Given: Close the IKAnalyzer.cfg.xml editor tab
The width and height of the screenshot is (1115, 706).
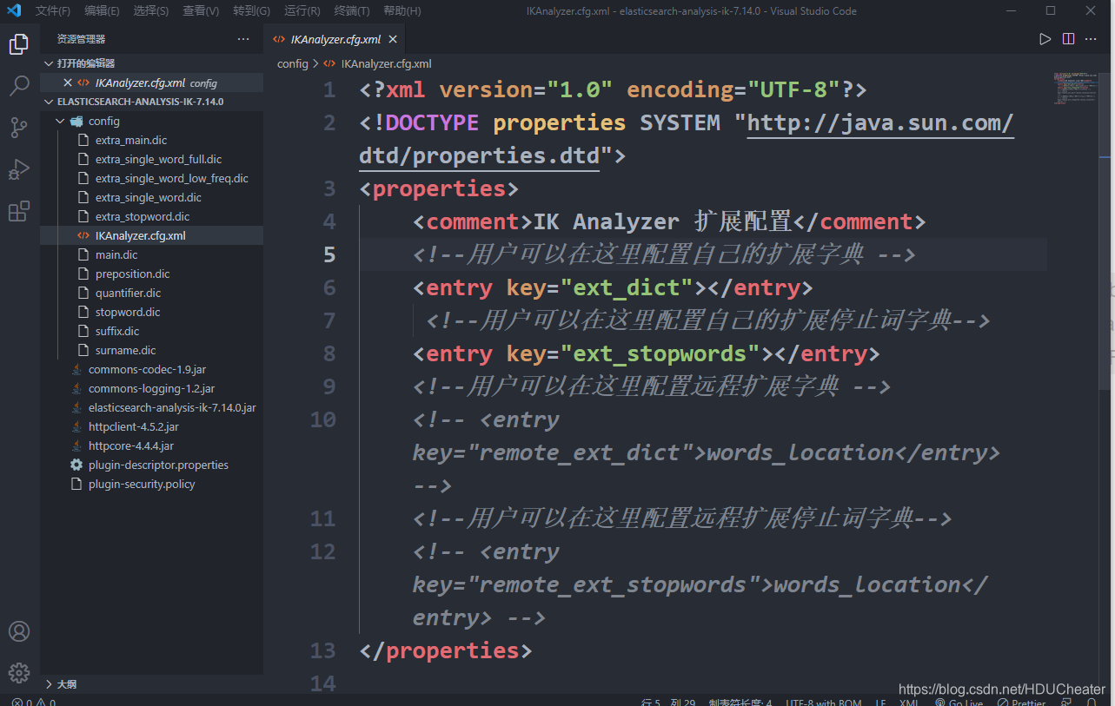Looking at the screenshot, I should (393, 40).
